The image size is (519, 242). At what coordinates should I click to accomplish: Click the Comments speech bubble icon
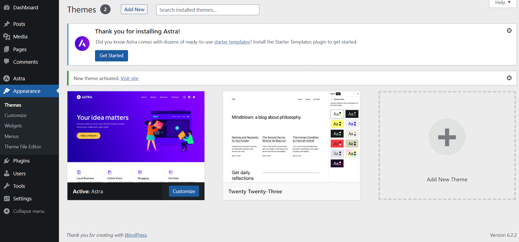[x=6, y=62]
